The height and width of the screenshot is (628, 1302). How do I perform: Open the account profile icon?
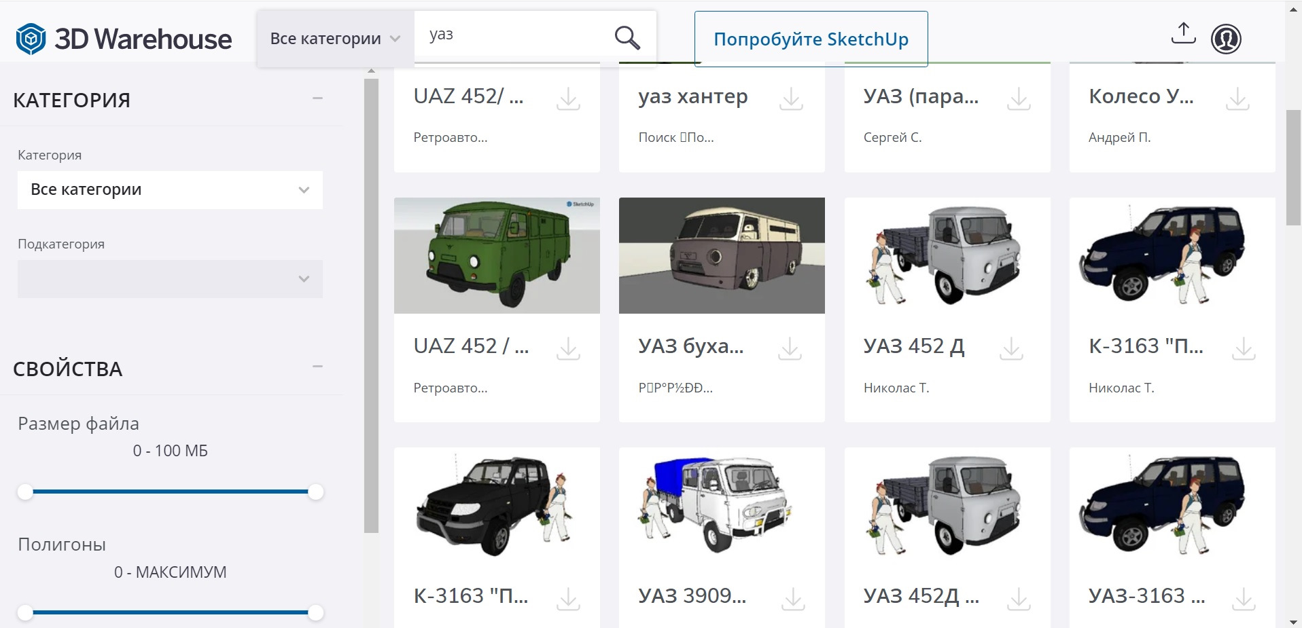pyautogui.click(x=1225, y=38)
